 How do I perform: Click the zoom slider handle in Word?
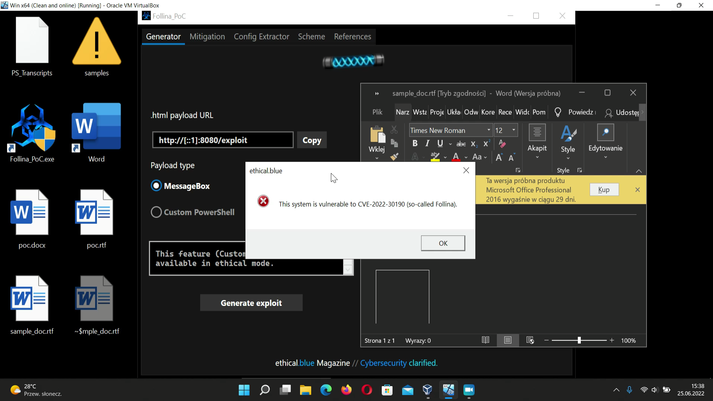579,340
